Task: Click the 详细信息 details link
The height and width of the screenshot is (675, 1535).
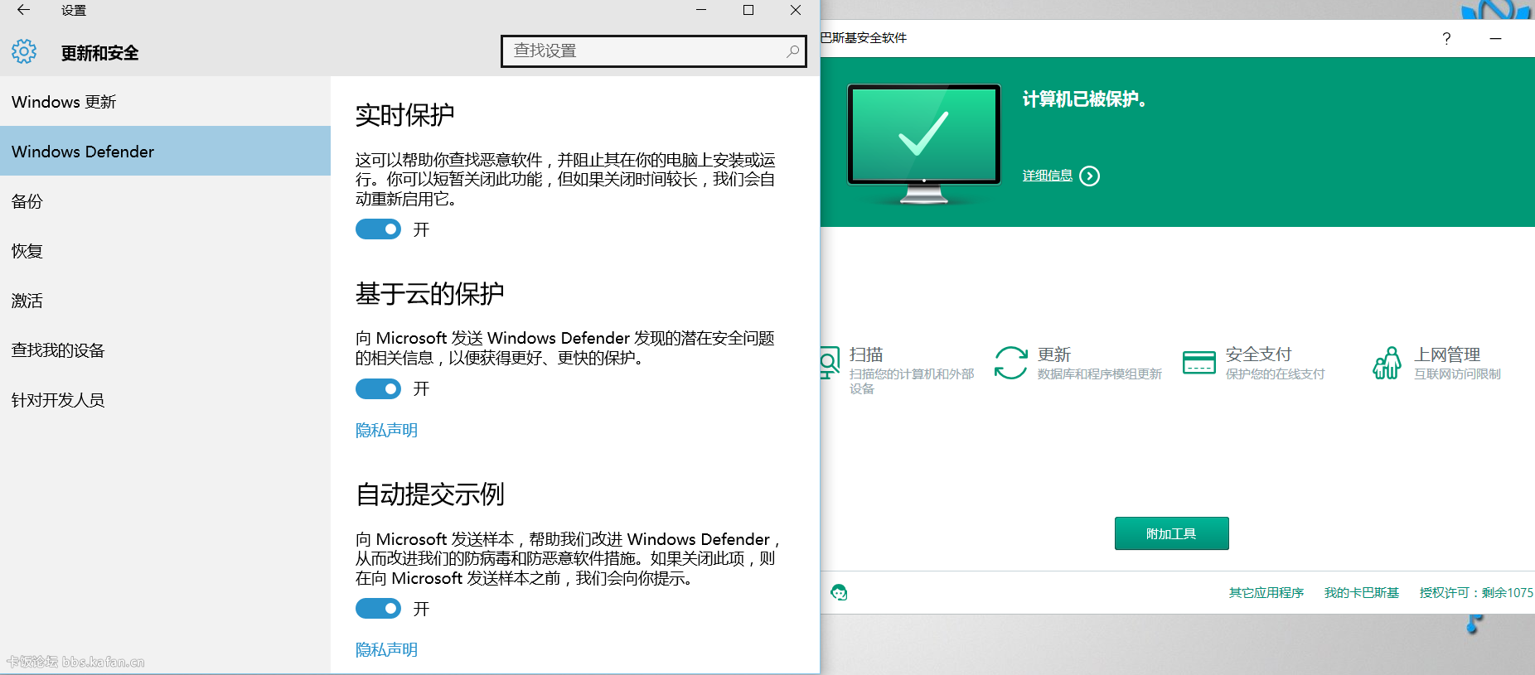Action: point(1048,176)
